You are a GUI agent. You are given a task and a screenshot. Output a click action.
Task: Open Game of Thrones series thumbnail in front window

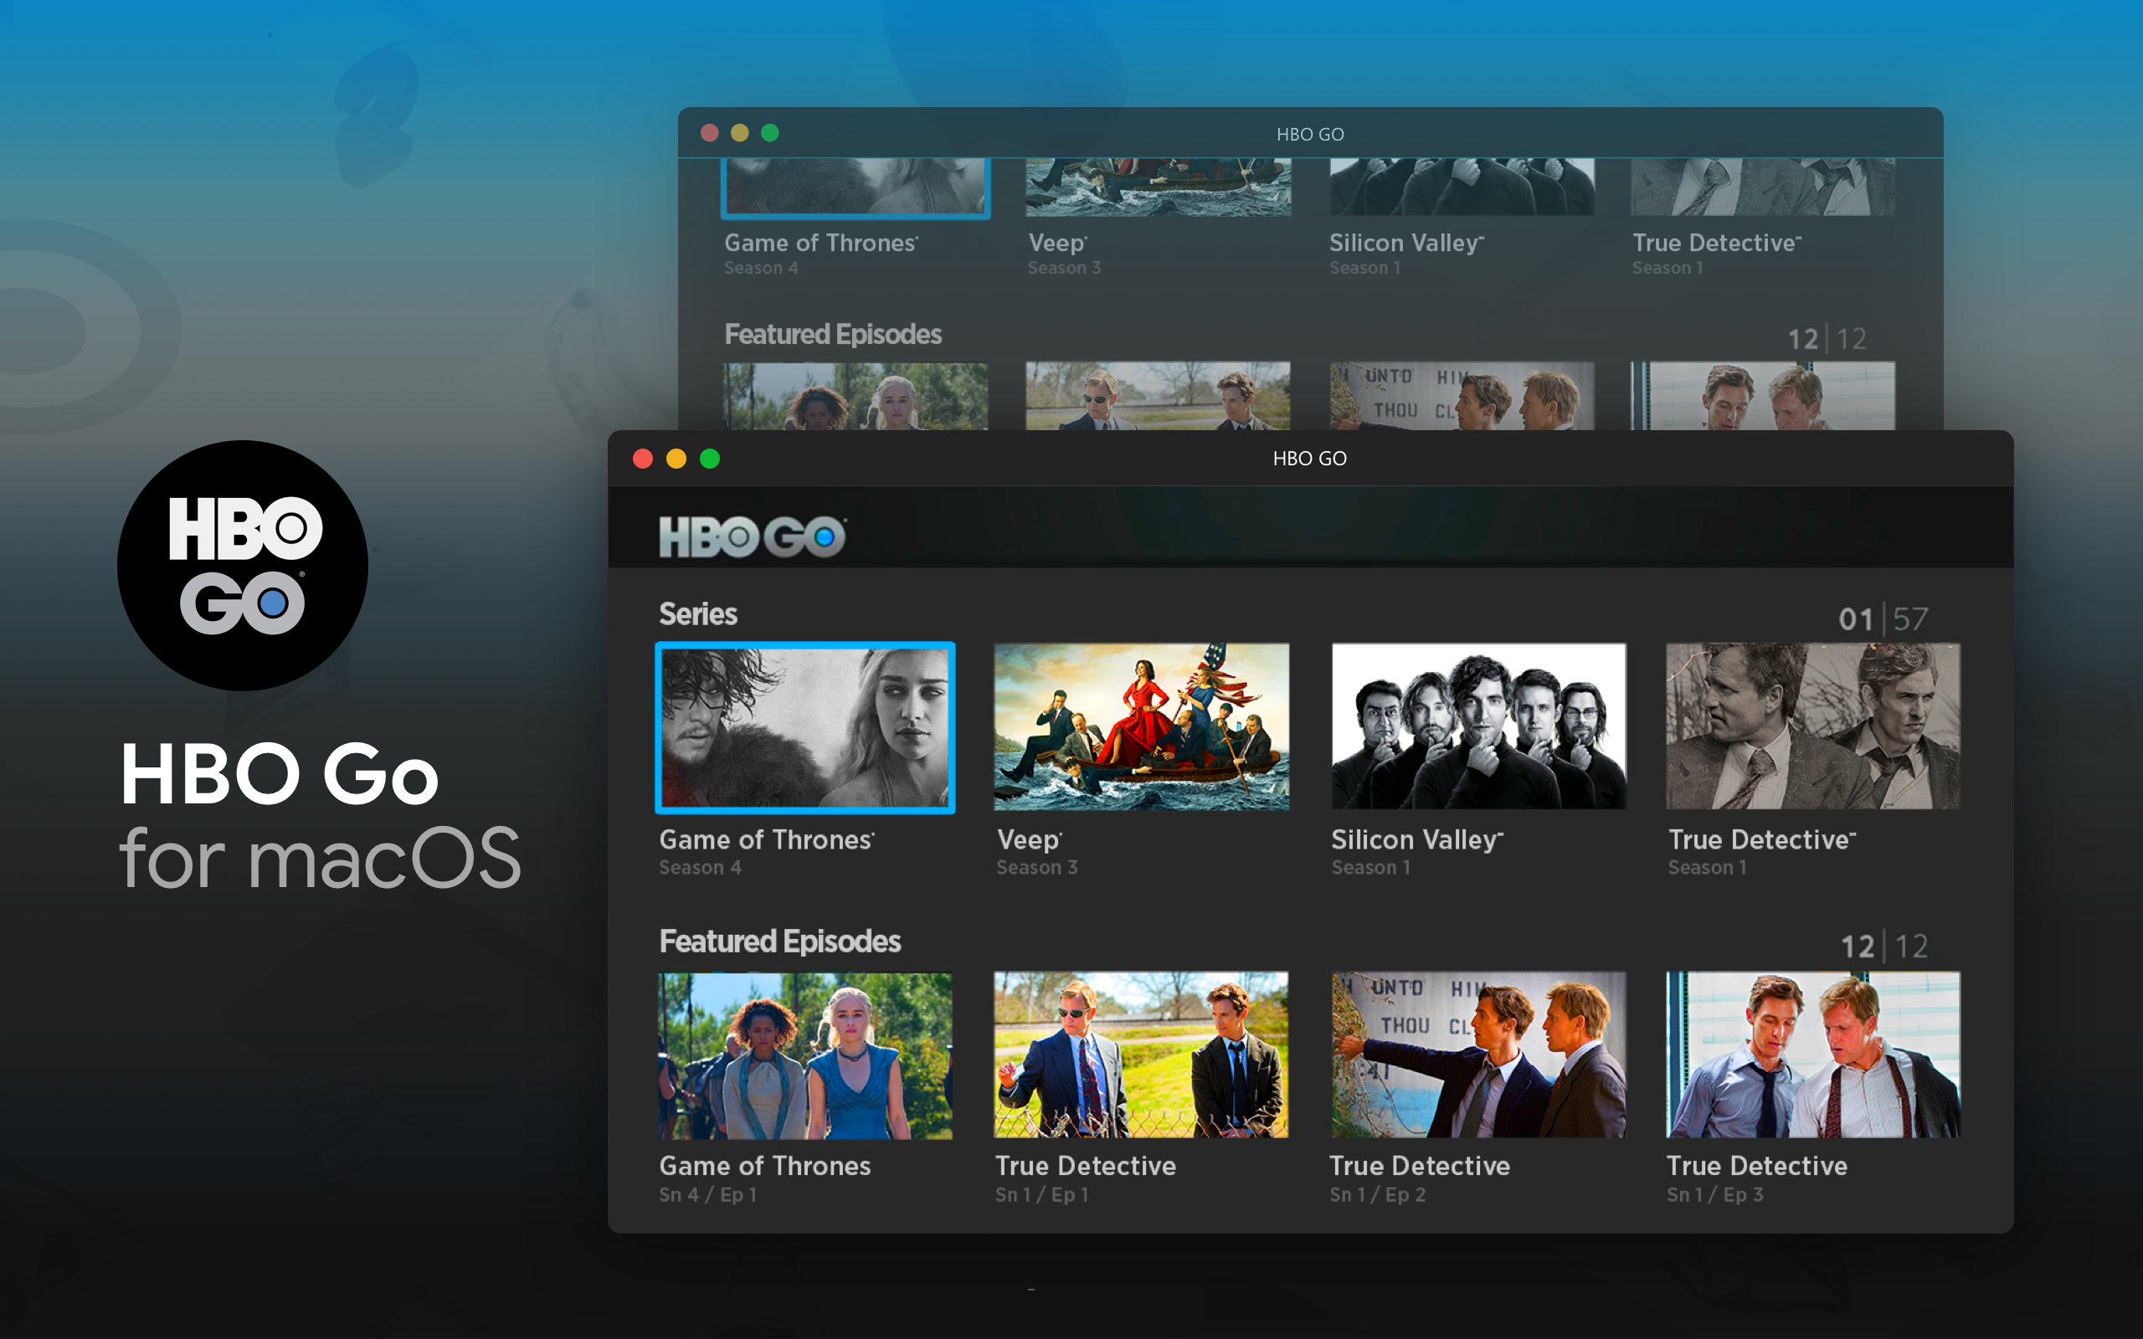pos(805,727)
